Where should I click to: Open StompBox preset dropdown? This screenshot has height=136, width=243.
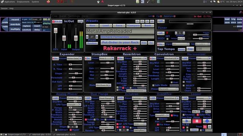[x=107, y=59]
